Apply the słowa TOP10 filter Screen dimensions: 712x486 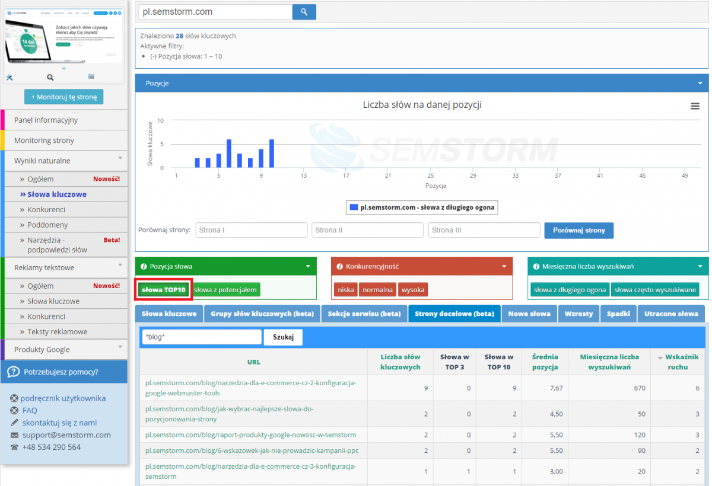pos(164,290)
